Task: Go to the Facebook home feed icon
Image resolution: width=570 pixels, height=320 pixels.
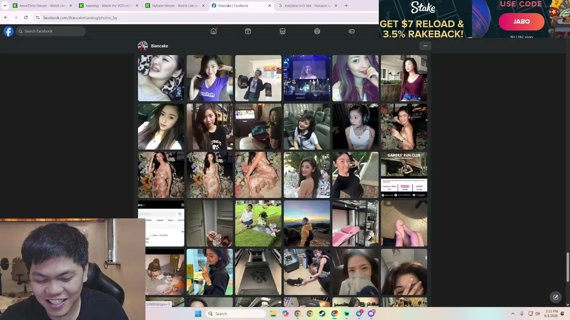Action: click(x=214, y=31)
